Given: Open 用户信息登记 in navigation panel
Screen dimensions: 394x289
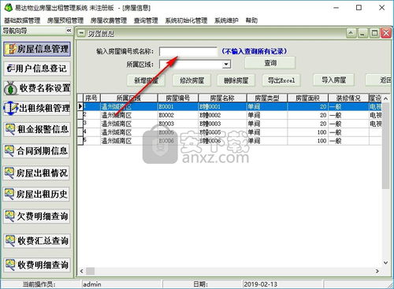Looking at the screenshot, I should (37, 69).
